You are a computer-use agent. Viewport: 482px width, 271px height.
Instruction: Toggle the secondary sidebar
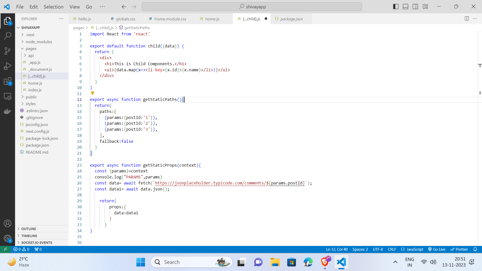[415, 7]
